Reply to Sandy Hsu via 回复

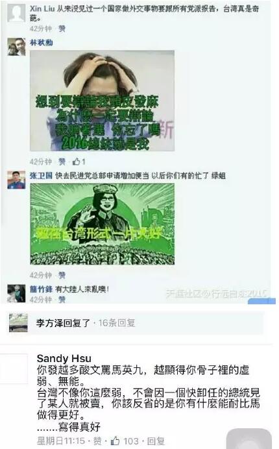pos(156,441)
